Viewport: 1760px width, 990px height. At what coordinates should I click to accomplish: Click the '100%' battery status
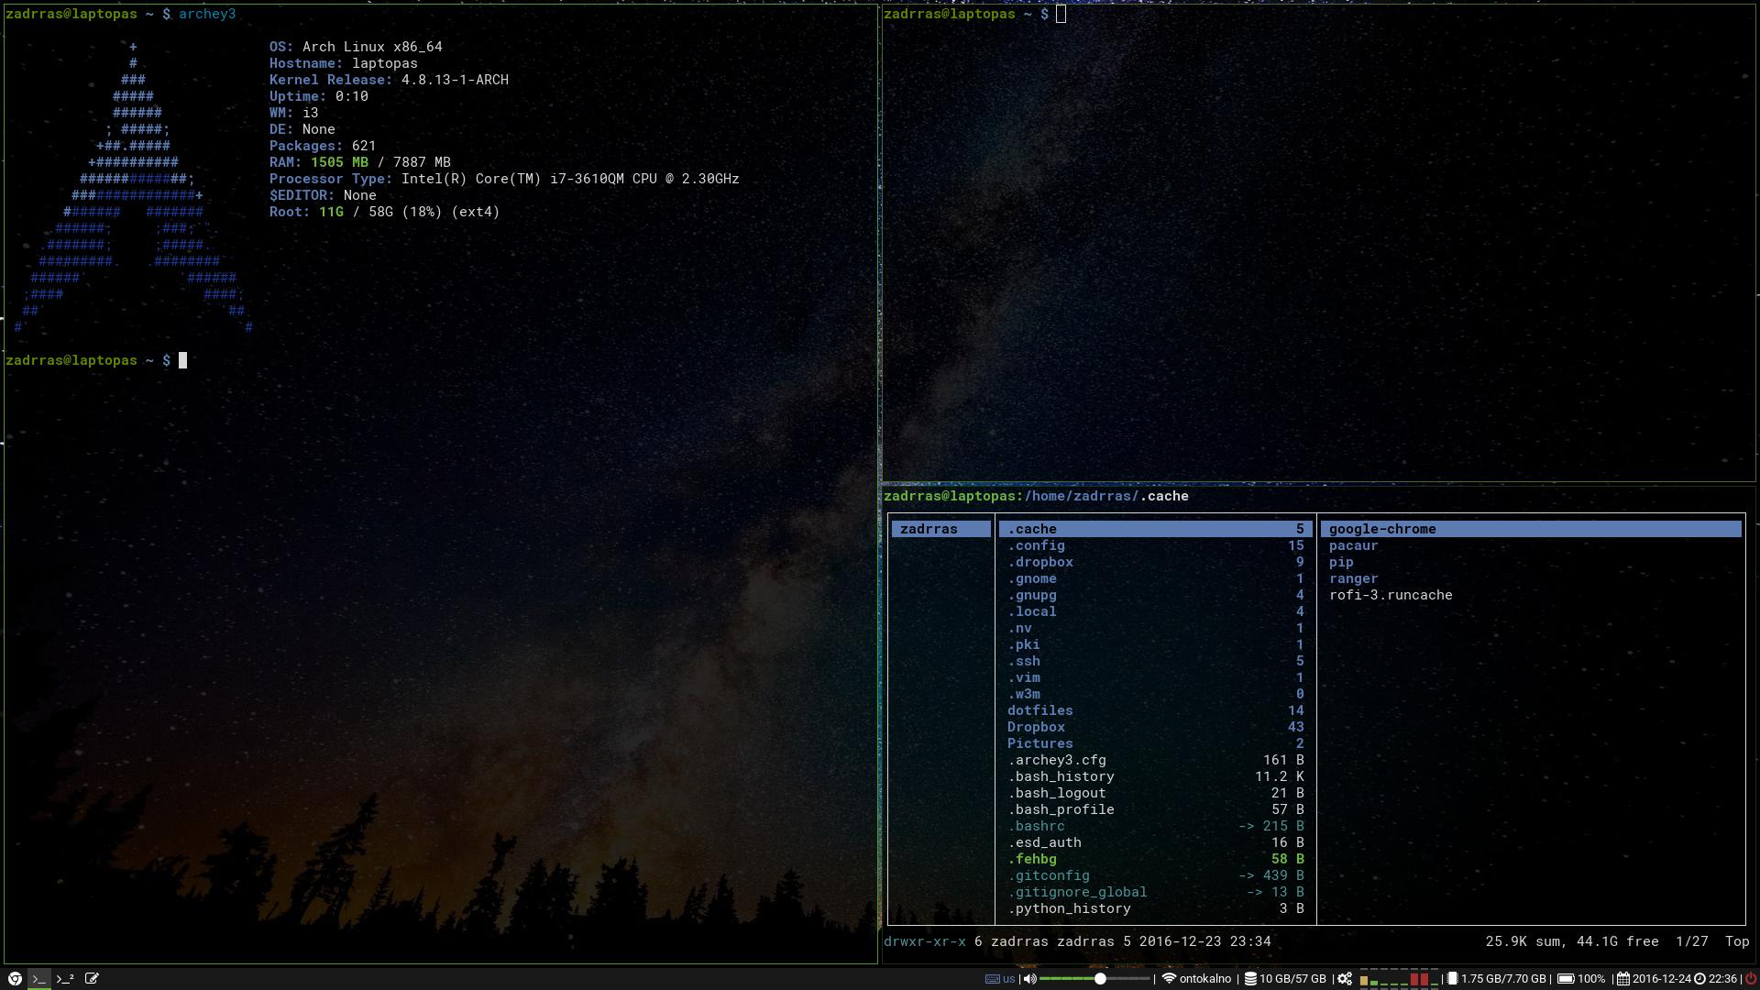click(1591, 979)
